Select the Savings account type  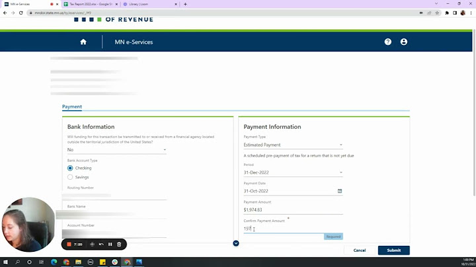[x=70, y=177]
